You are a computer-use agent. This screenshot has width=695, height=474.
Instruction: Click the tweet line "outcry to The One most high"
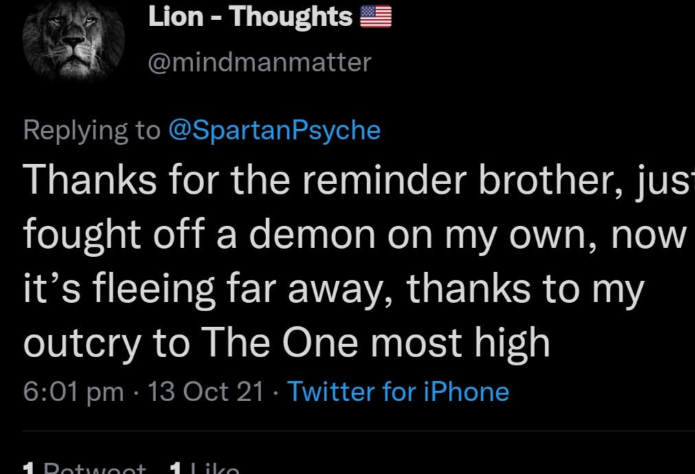pyautogui.click(x=287, y=342)
